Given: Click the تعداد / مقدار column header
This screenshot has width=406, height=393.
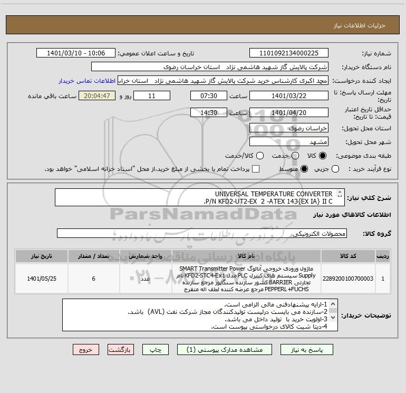Looking at the screenshot, I should coord(93,256).
